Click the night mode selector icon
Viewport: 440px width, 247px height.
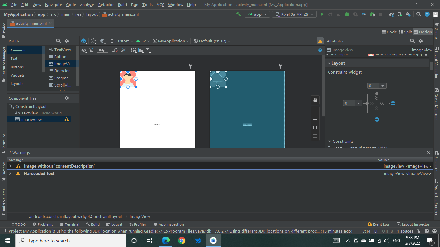coord(103,41)
